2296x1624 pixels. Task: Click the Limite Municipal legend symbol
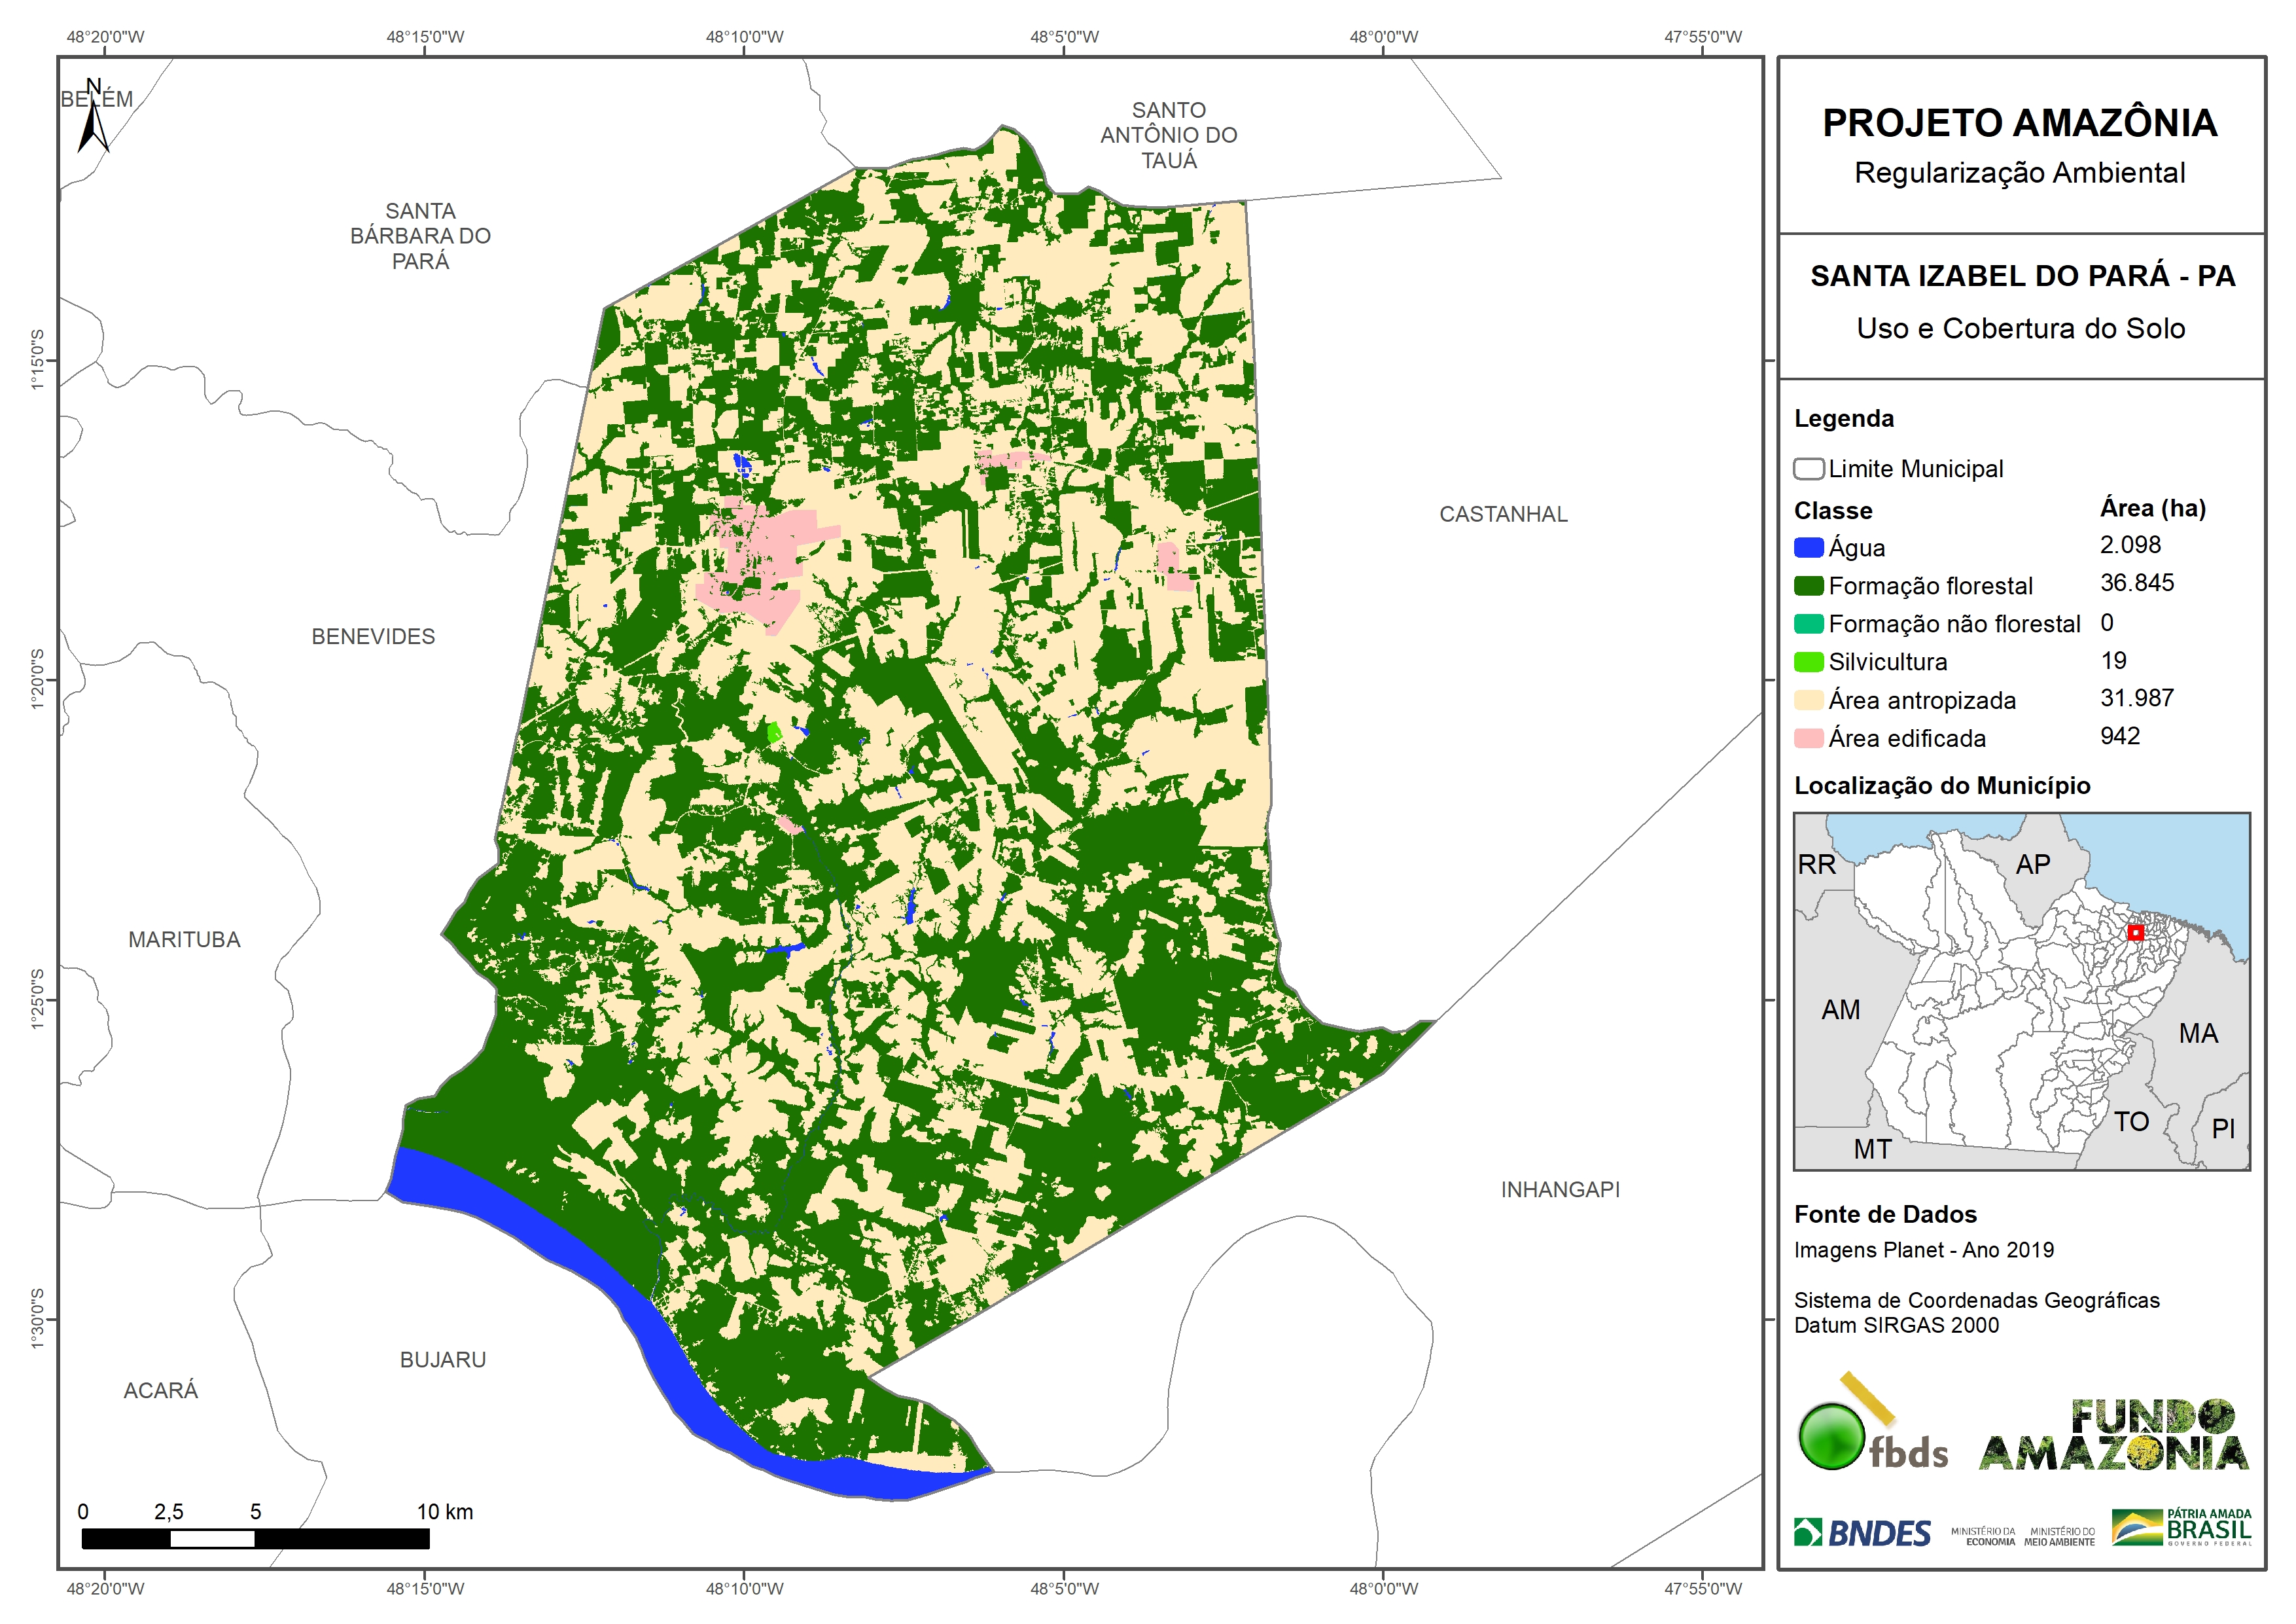pyautogui.click(x=1808, y=468)
